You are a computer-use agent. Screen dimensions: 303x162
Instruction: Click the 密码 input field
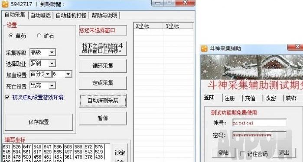pos(259,135)
